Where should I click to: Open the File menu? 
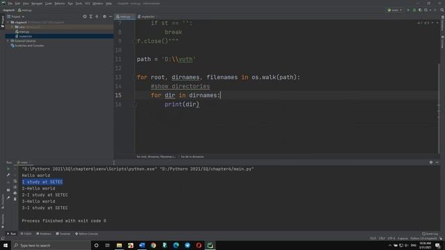click(10, 3)
